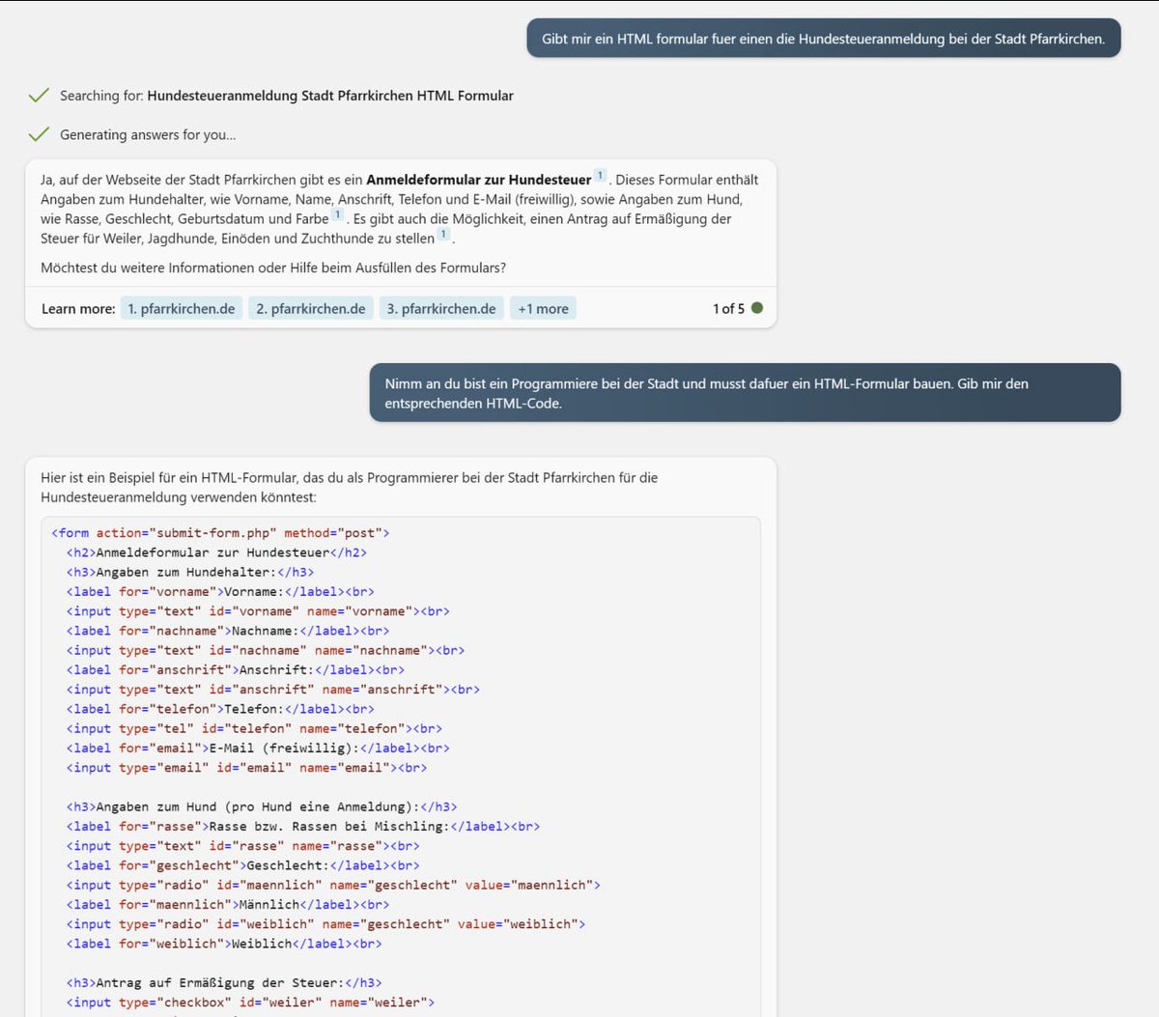This screenshot has width=1159, height=1017.
Task: Click the 1 of 5 turn counter
Action: (x=728, y=309)
